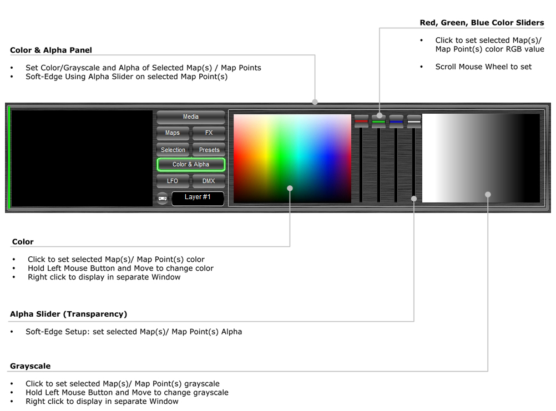Click the green color slider handle
556x411 pixels.
(378, 121)
